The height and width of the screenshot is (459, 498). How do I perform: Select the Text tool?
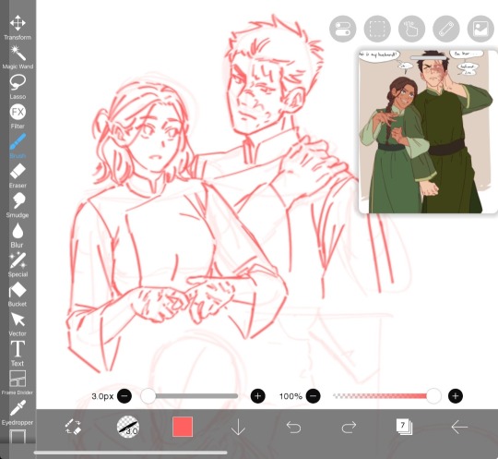click(18, 353)
